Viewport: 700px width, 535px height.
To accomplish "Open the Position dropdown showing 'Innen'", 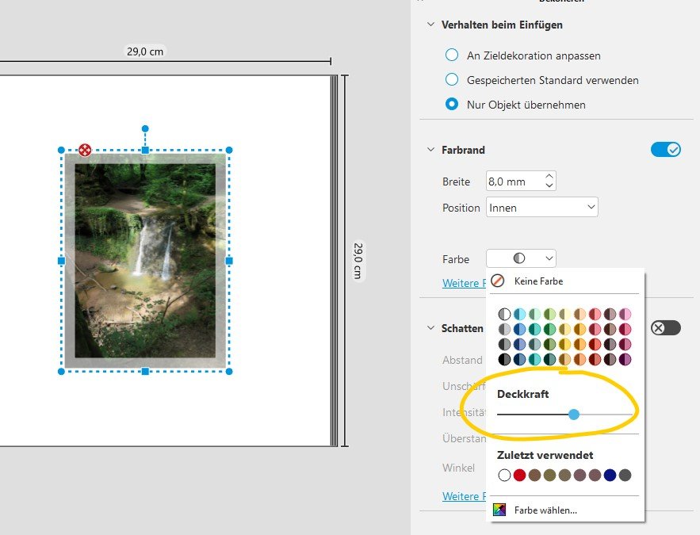I will tap(542, 208).
